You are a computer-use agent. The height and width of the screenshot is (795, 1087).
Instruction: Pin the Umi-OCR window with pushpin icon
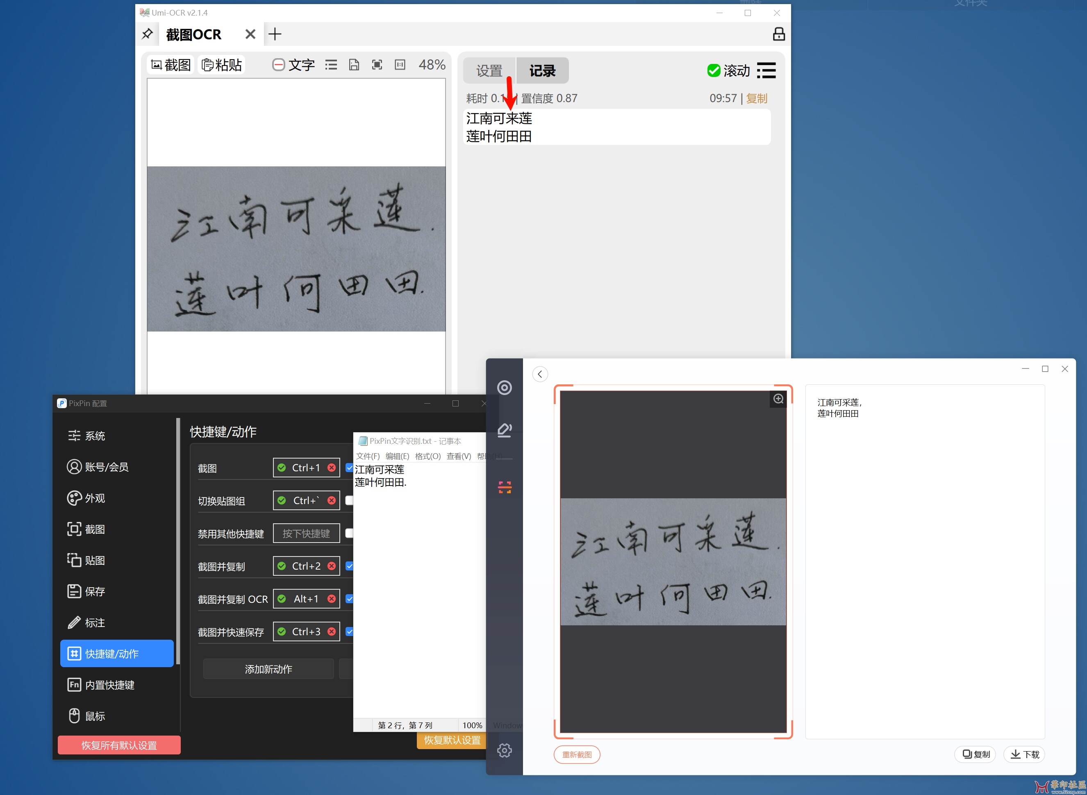tap(147, 34)
